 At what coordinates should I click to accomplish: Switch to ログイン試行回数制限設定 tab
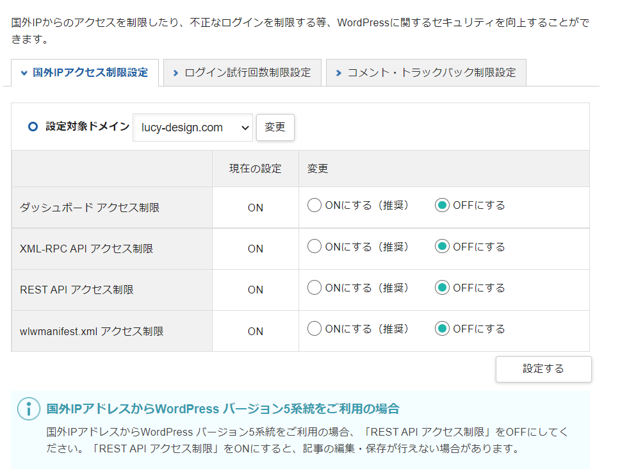click(247, 73)
